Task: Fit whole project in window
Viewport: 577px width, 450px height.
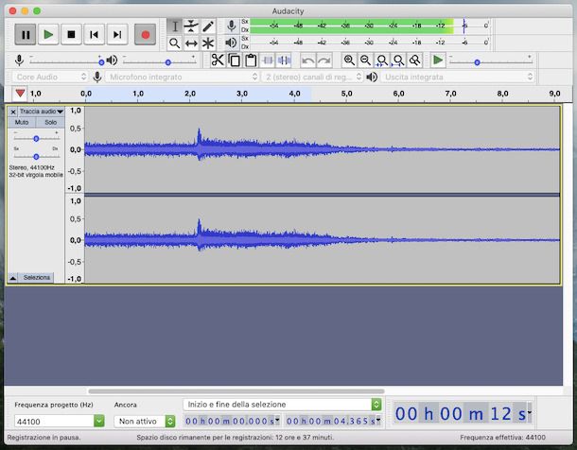Action: pyautogui.click(x=398, y=60)
